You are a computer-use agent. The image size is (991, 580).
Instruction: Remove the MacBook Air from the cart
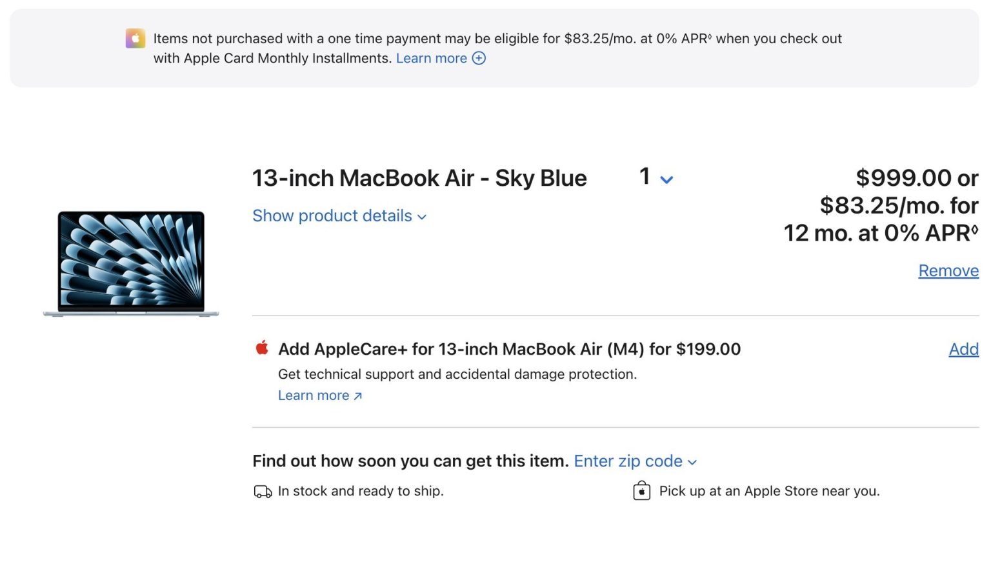(x=948, y=271)
